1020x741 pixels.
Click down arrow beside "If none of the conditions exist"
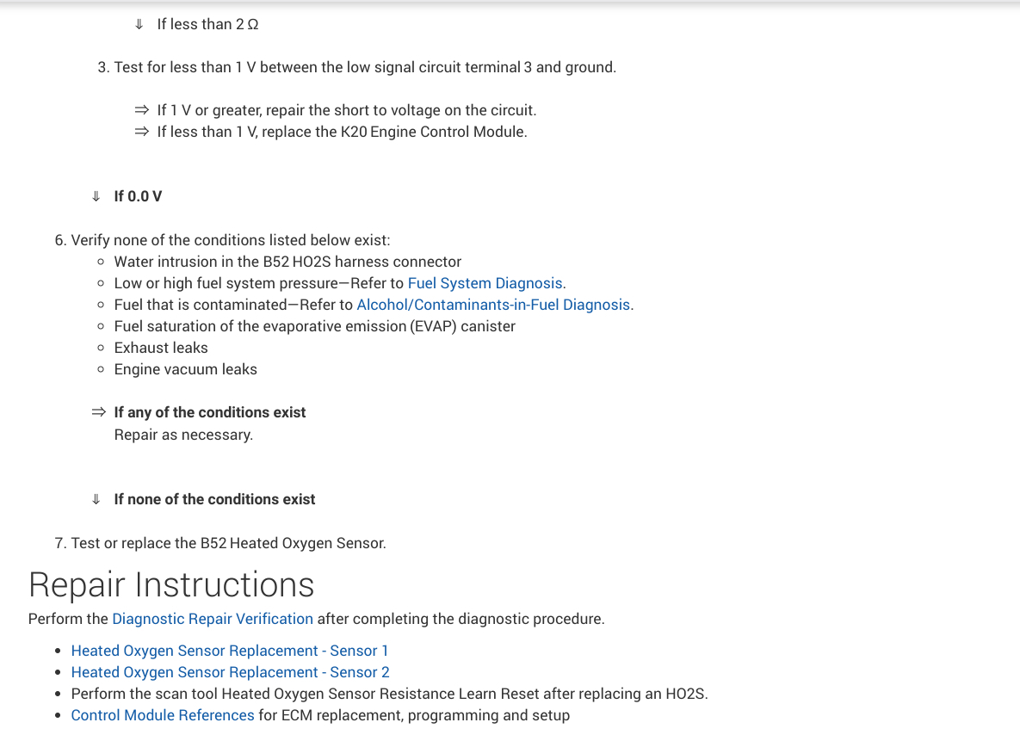point(96,499)
